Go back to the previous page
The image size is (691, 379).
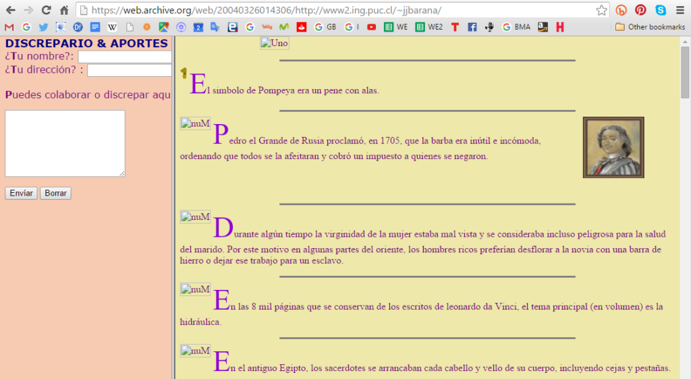click(11, 10)
